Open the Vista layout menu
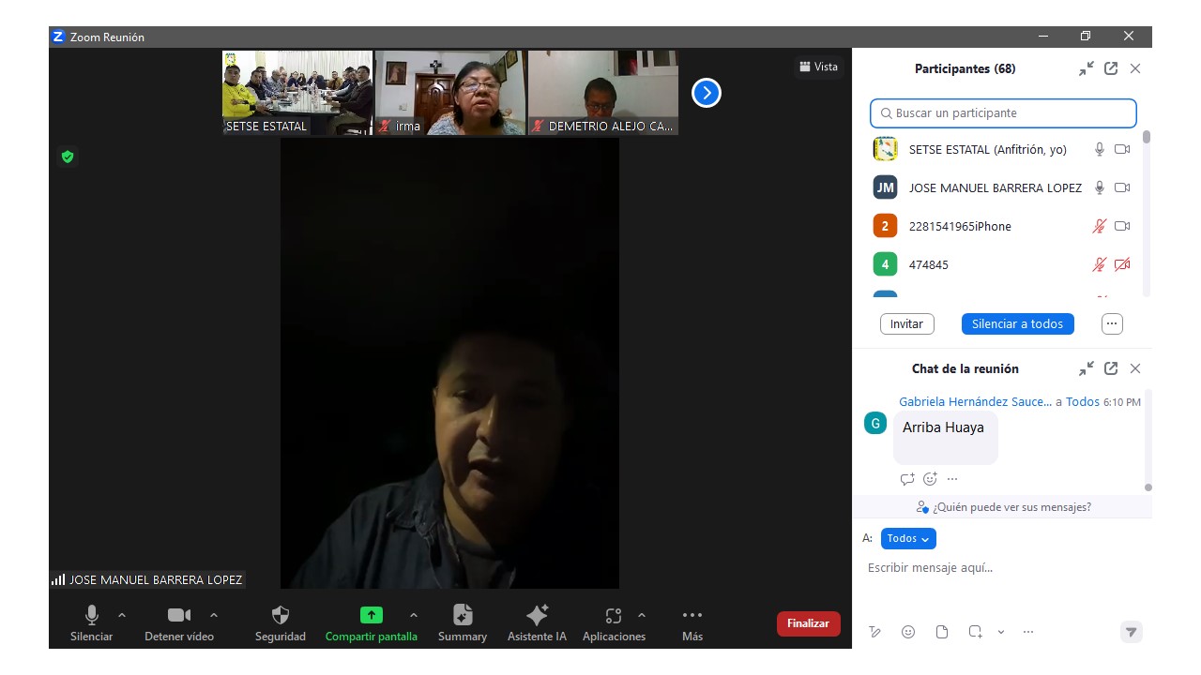The image size is (1201, 675). (818, 67)
